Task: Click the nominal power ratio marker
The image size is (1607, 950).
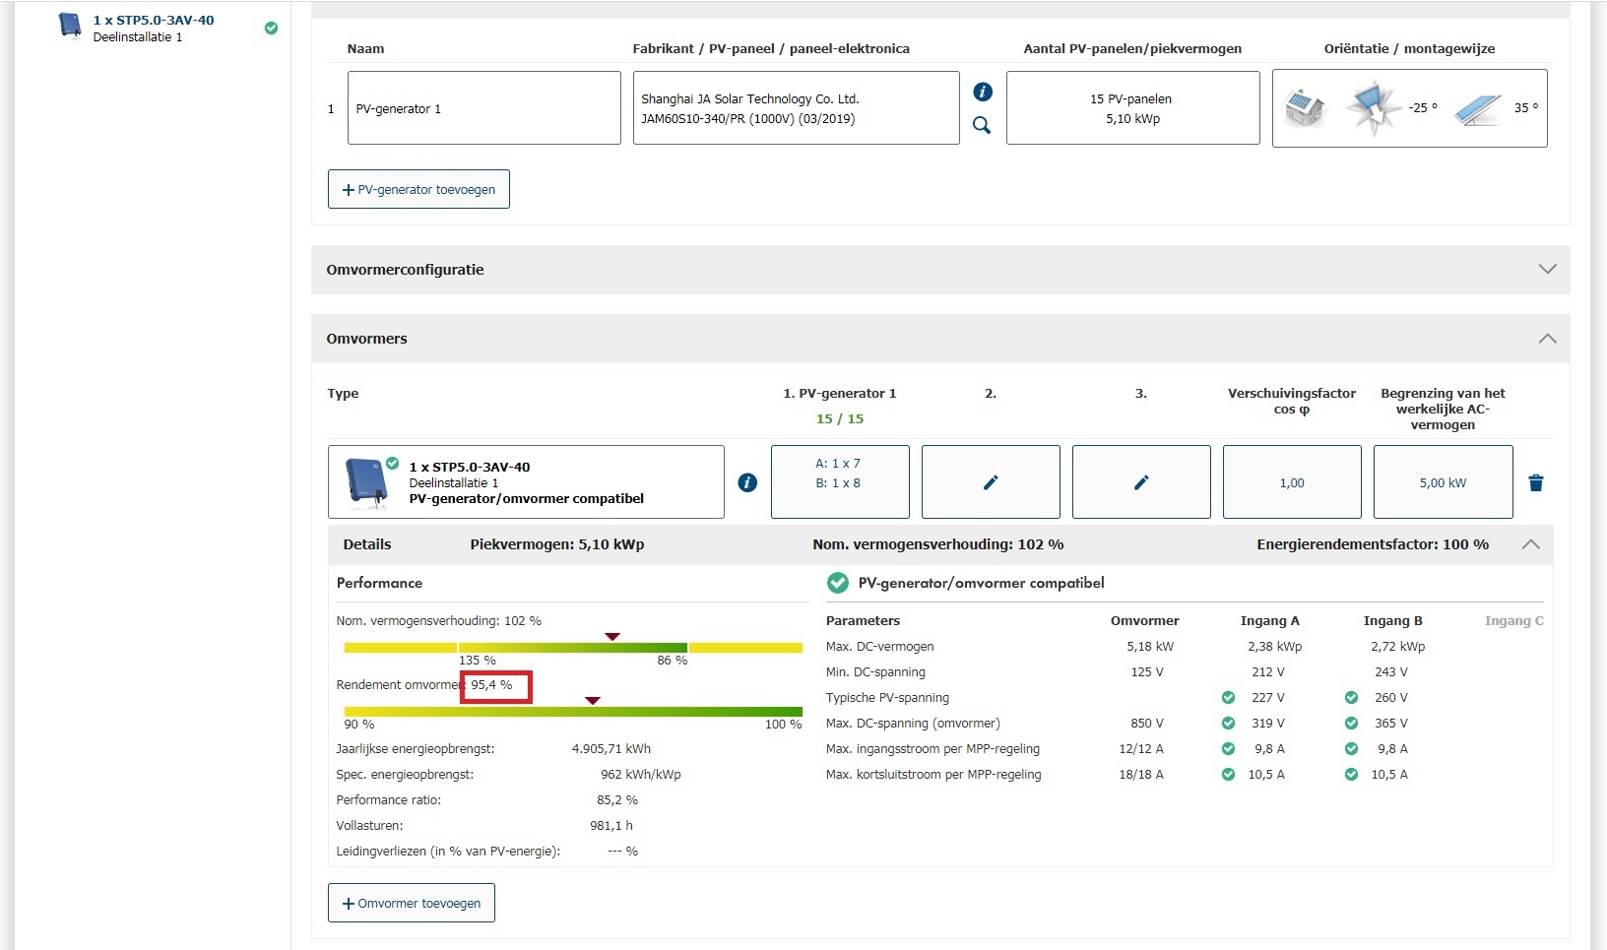Action: 612,637
